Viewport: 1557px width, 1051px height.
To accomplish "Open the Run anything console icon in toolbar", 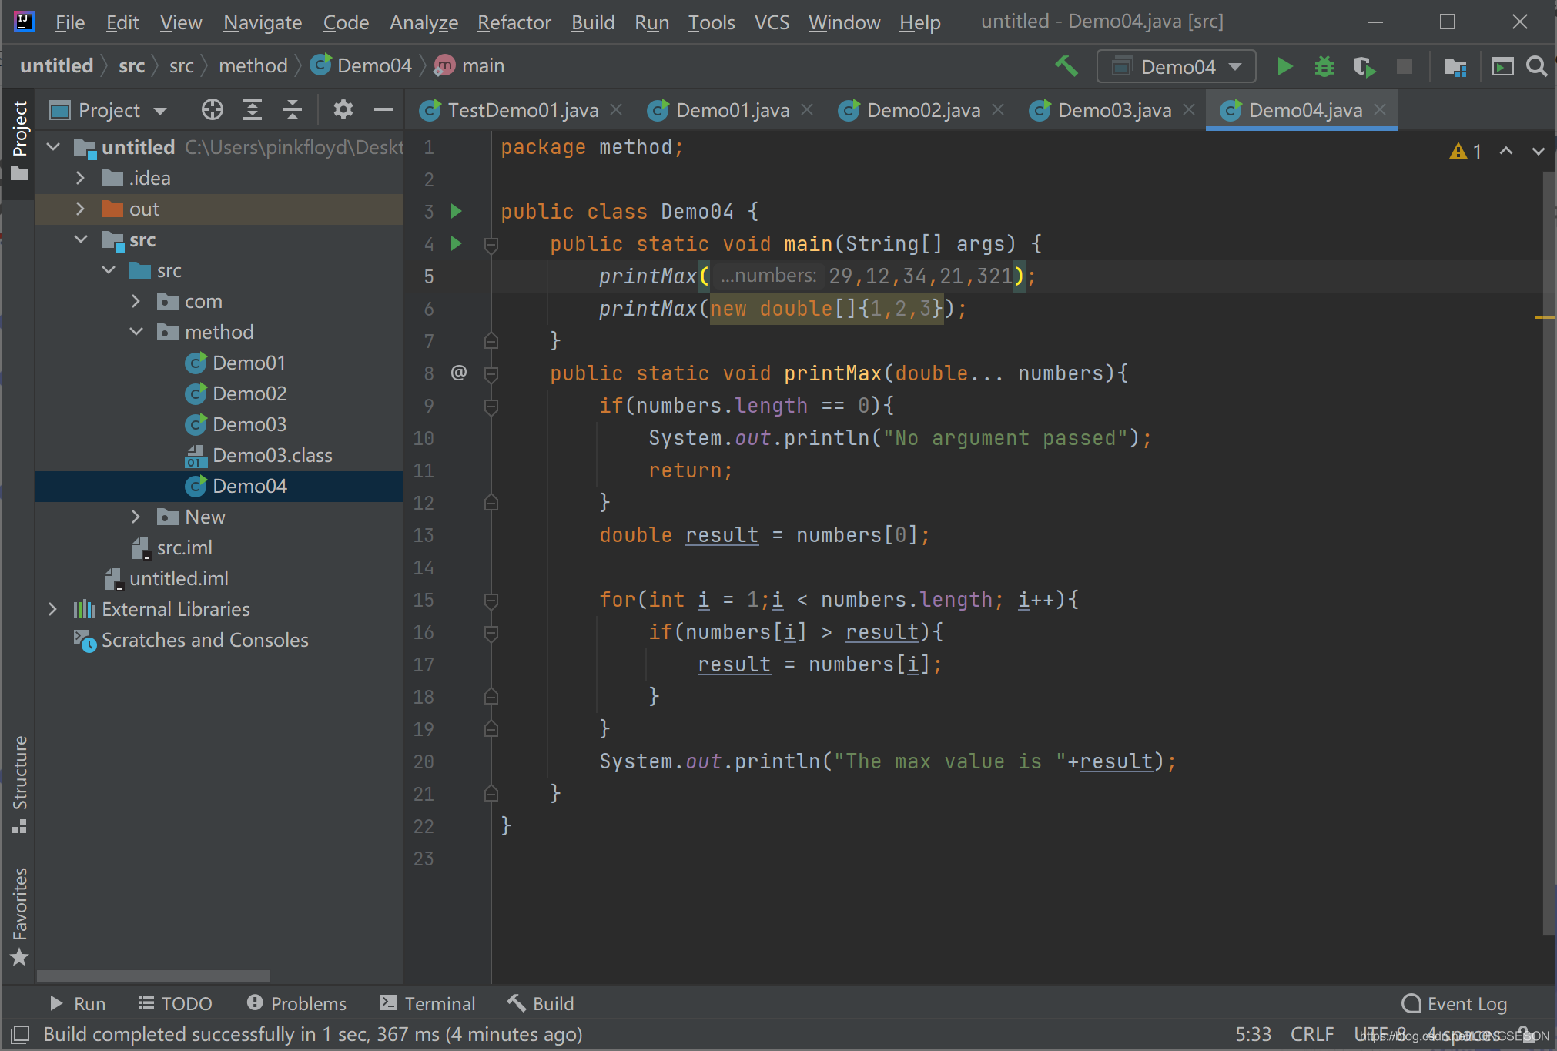I will pos(1502,66).
